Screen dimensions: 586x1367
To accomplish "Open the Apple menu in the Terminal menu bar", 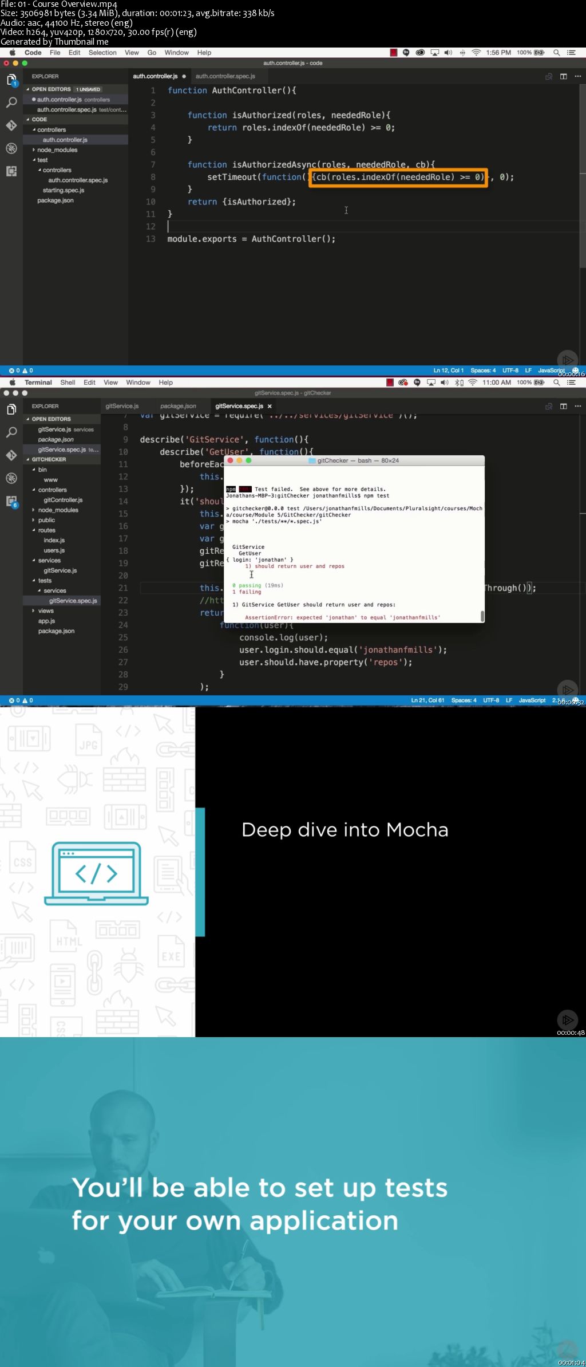I will tap(13, 383).
